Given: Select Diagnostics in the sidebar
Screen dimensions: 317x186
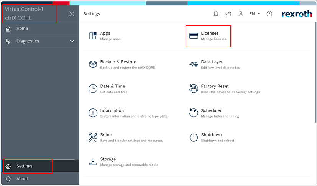Looking at the screenshot, I should (x=28, y=41).
